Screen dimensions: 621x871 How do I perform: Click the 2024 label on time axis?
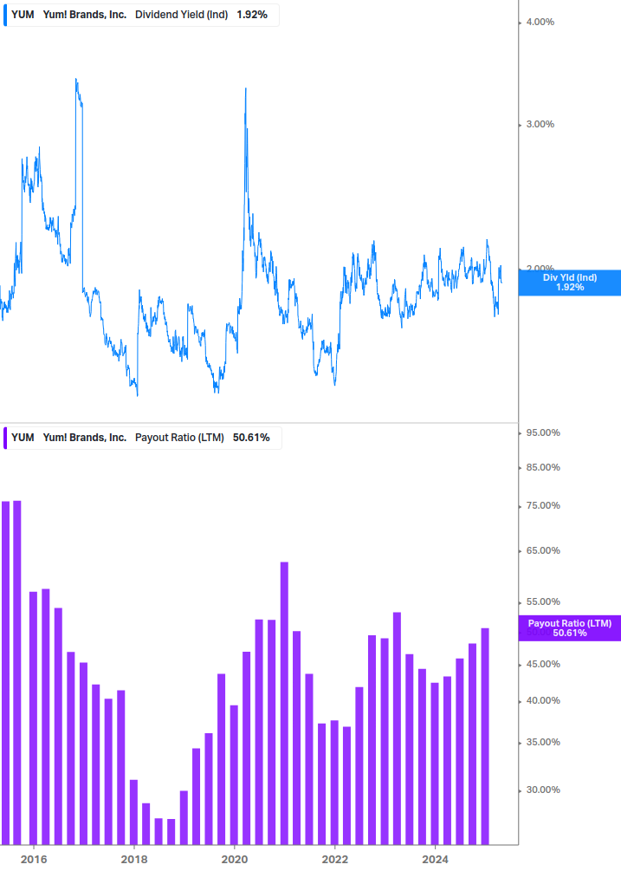(x=436, y=860)
